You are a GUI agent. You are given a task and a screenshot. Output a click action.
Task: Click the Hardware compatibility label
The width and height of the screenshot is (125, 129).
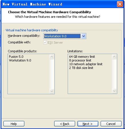[24, 36]
